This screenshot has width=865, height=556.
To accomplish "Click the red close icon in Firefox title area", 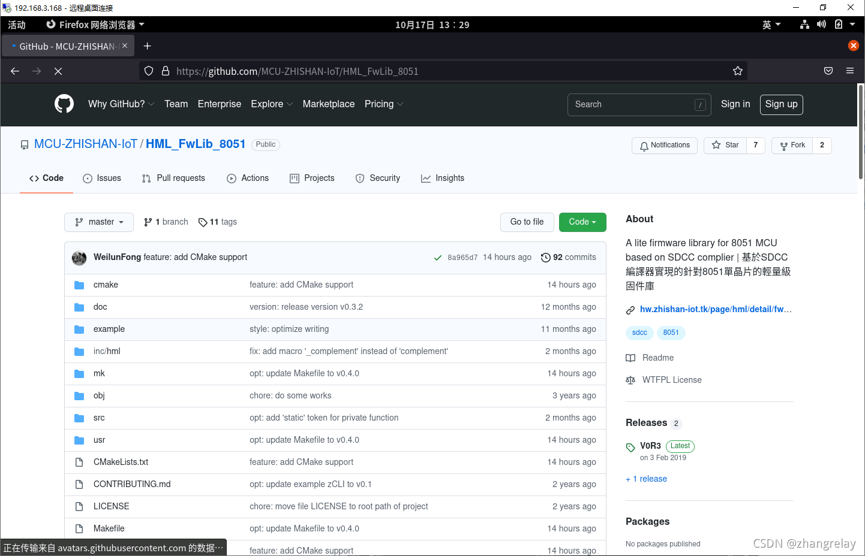I will (x=853, y=46).
